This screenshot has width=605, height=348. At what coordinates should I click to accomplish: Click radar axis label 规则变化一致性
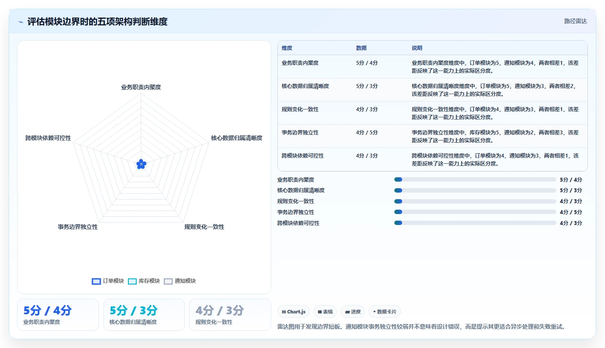204,227
